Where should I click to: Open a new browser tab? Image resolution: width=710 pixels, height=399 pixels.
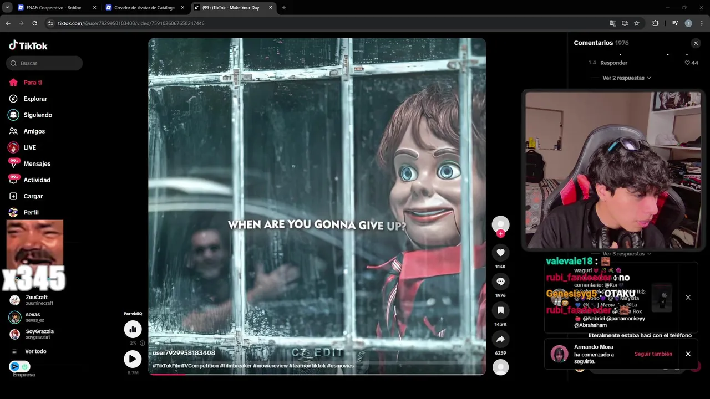[284, 8]
